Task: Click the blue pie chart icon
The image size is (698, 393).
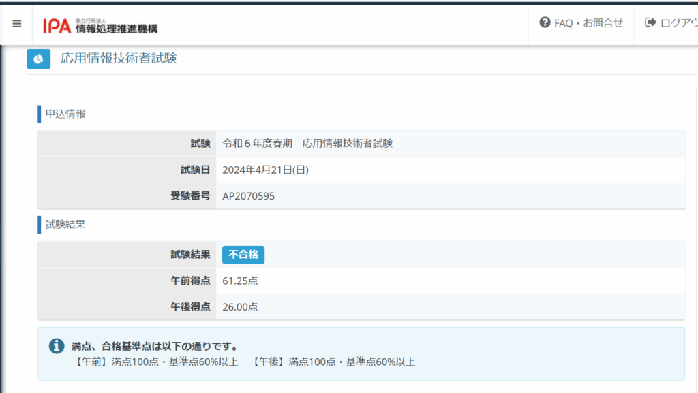Action: [39, 59]
